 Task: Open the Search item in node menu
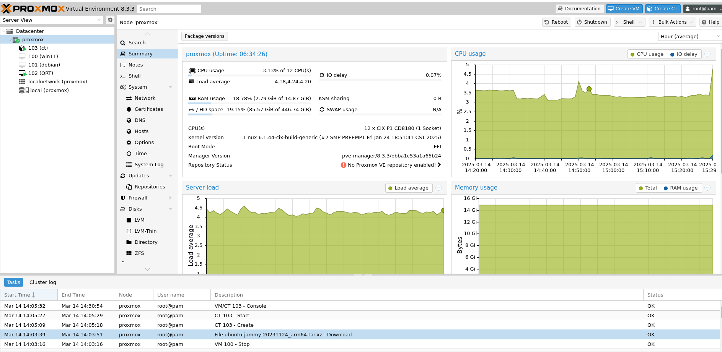point(147,43)
